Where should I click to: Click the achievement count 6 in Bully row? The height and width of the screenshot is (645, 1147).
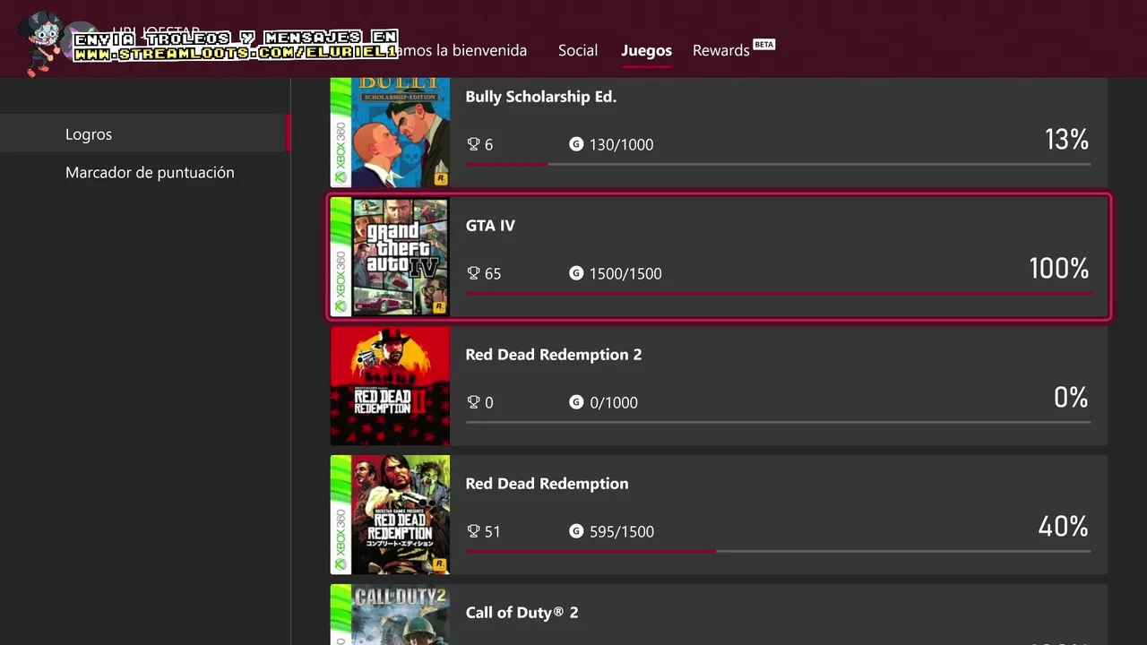(488, 144)
